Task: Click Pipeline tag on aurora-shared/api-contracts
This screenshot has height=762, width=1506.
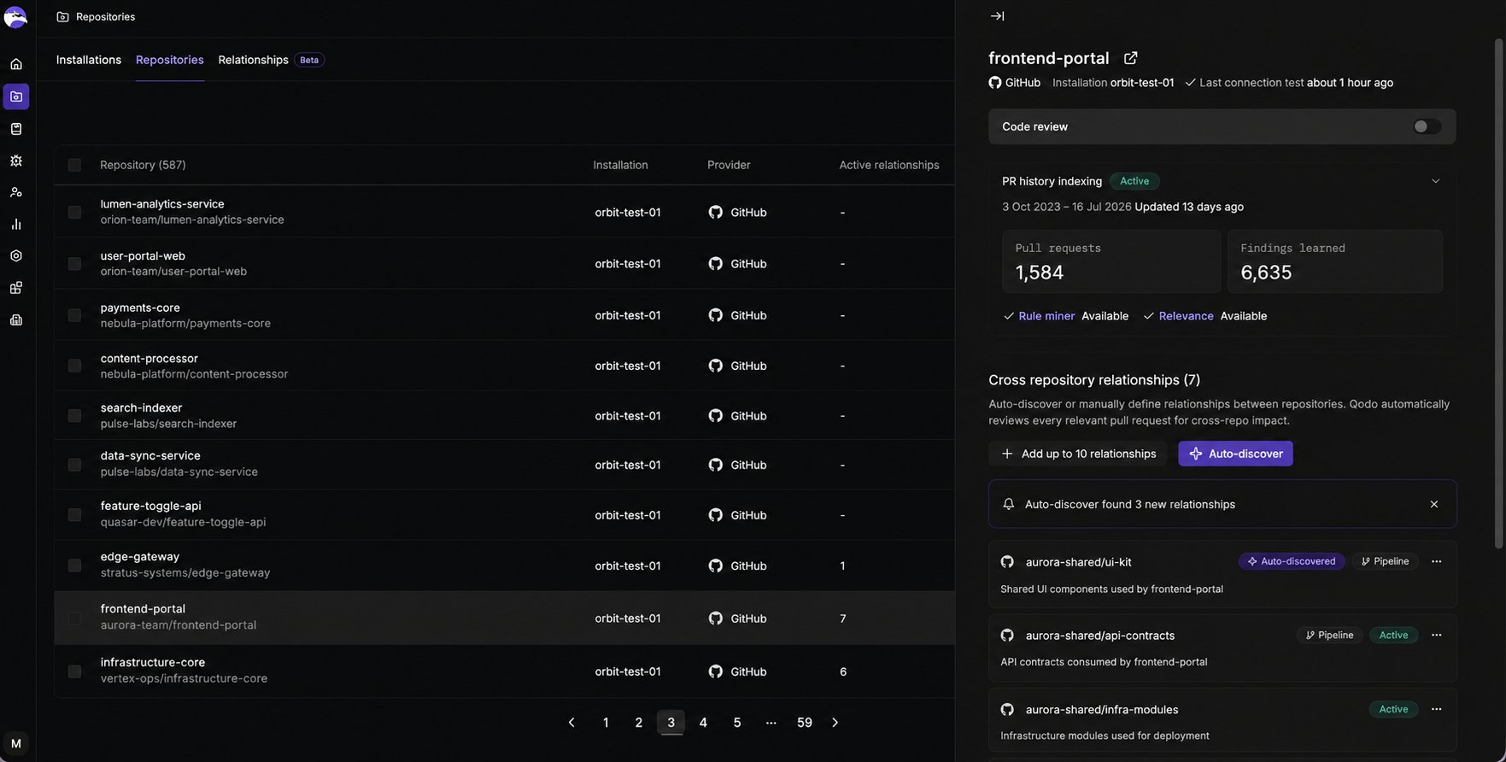Action: (x=1329, y=635)
